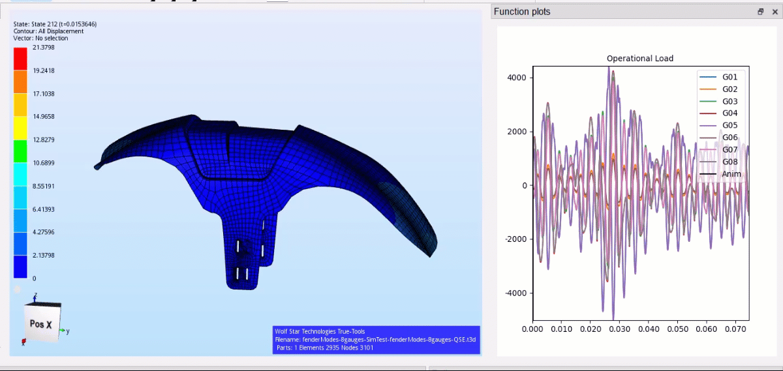Click the Contour: All Displacement text
This screenshot has height=371, width=783.
tap(48, 31)
